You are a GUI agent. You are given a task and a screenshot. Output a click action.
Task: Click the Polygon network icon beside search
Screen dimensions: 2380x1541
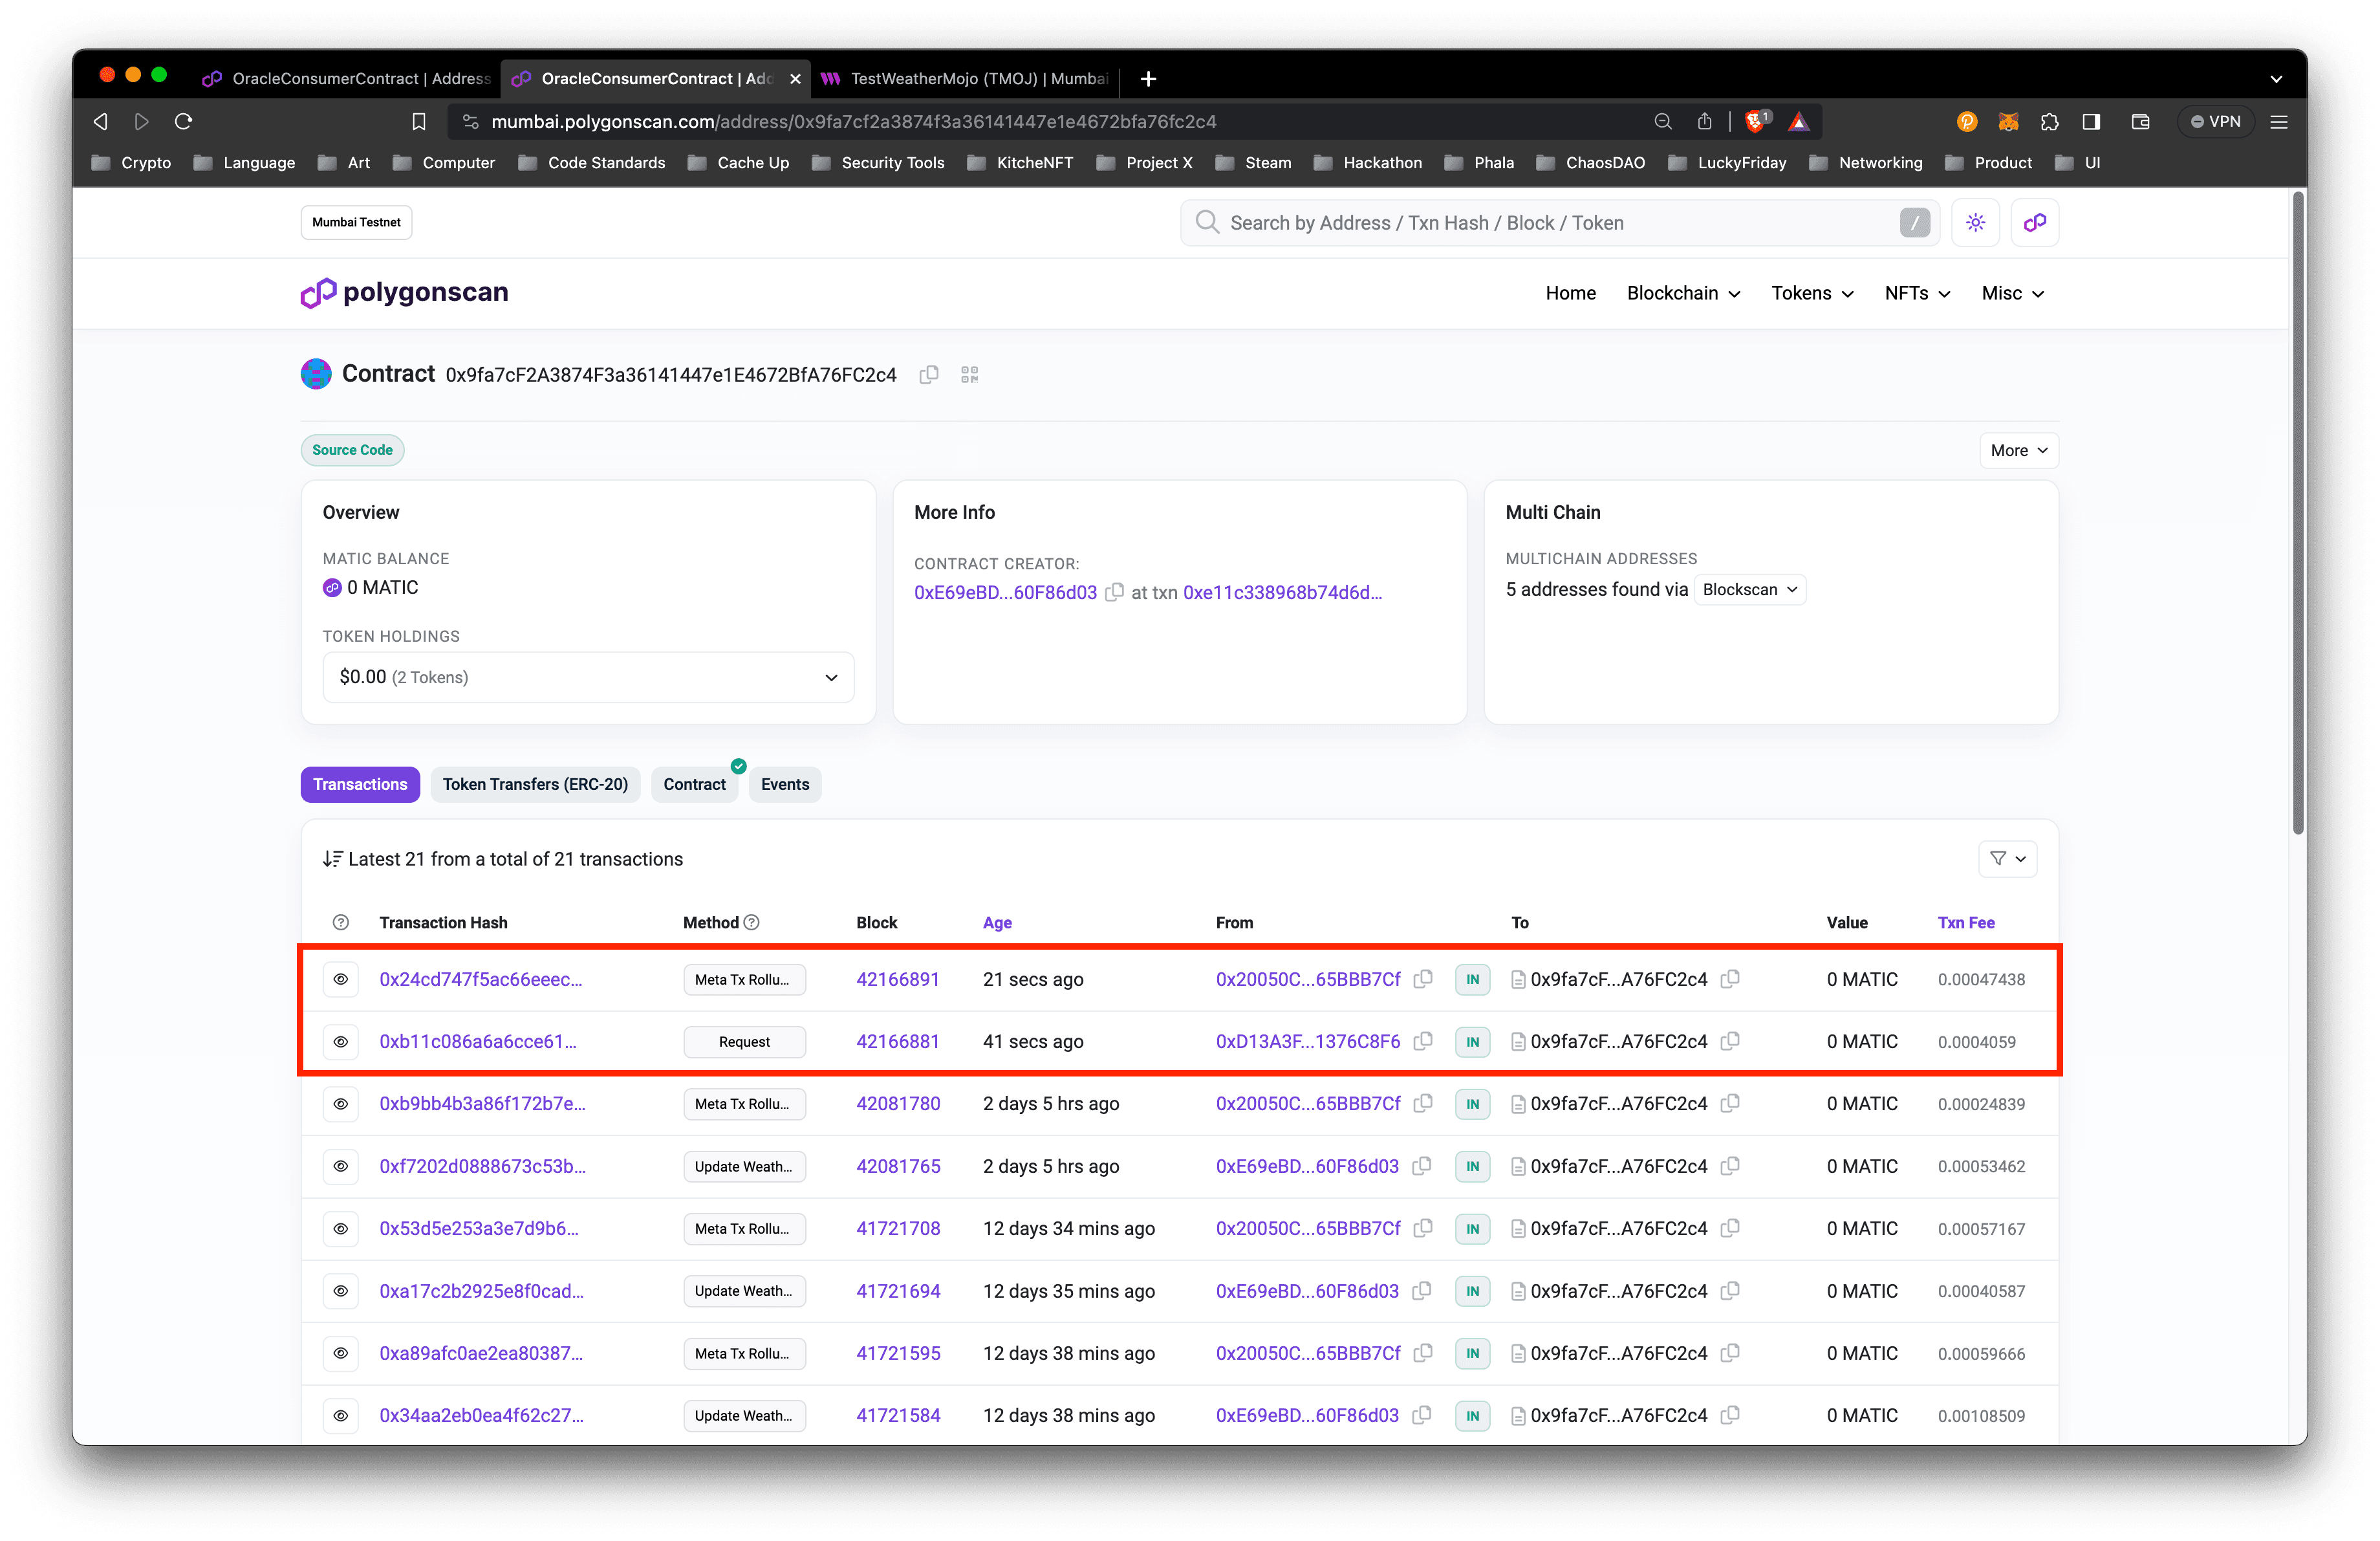[2035, 223]
